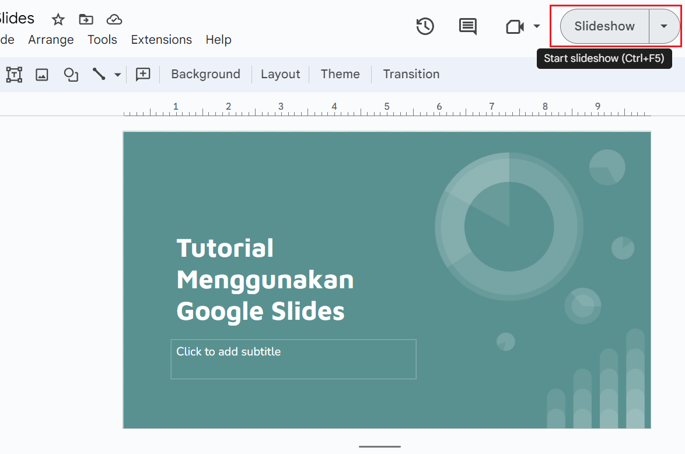Image resolution: width=685 pixels, height=454 pixels.
Task: Show all comments via the comment icon
Action: (467, 26)
